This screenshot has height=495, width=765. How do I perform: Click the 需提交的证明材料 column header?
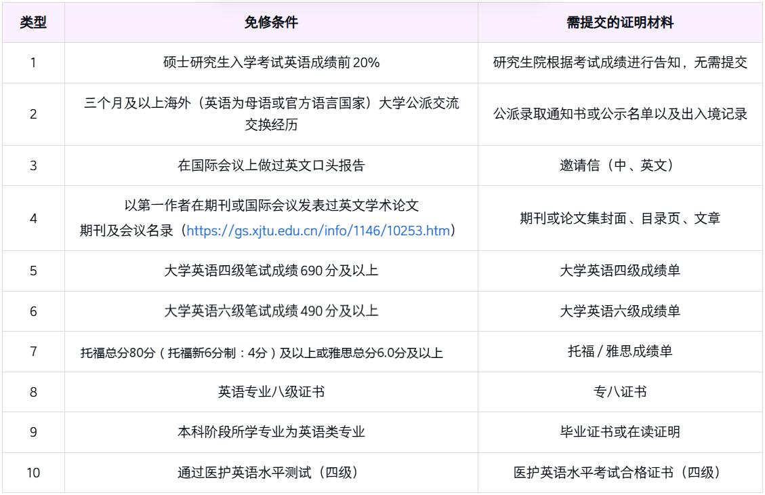tap(619, 22)
